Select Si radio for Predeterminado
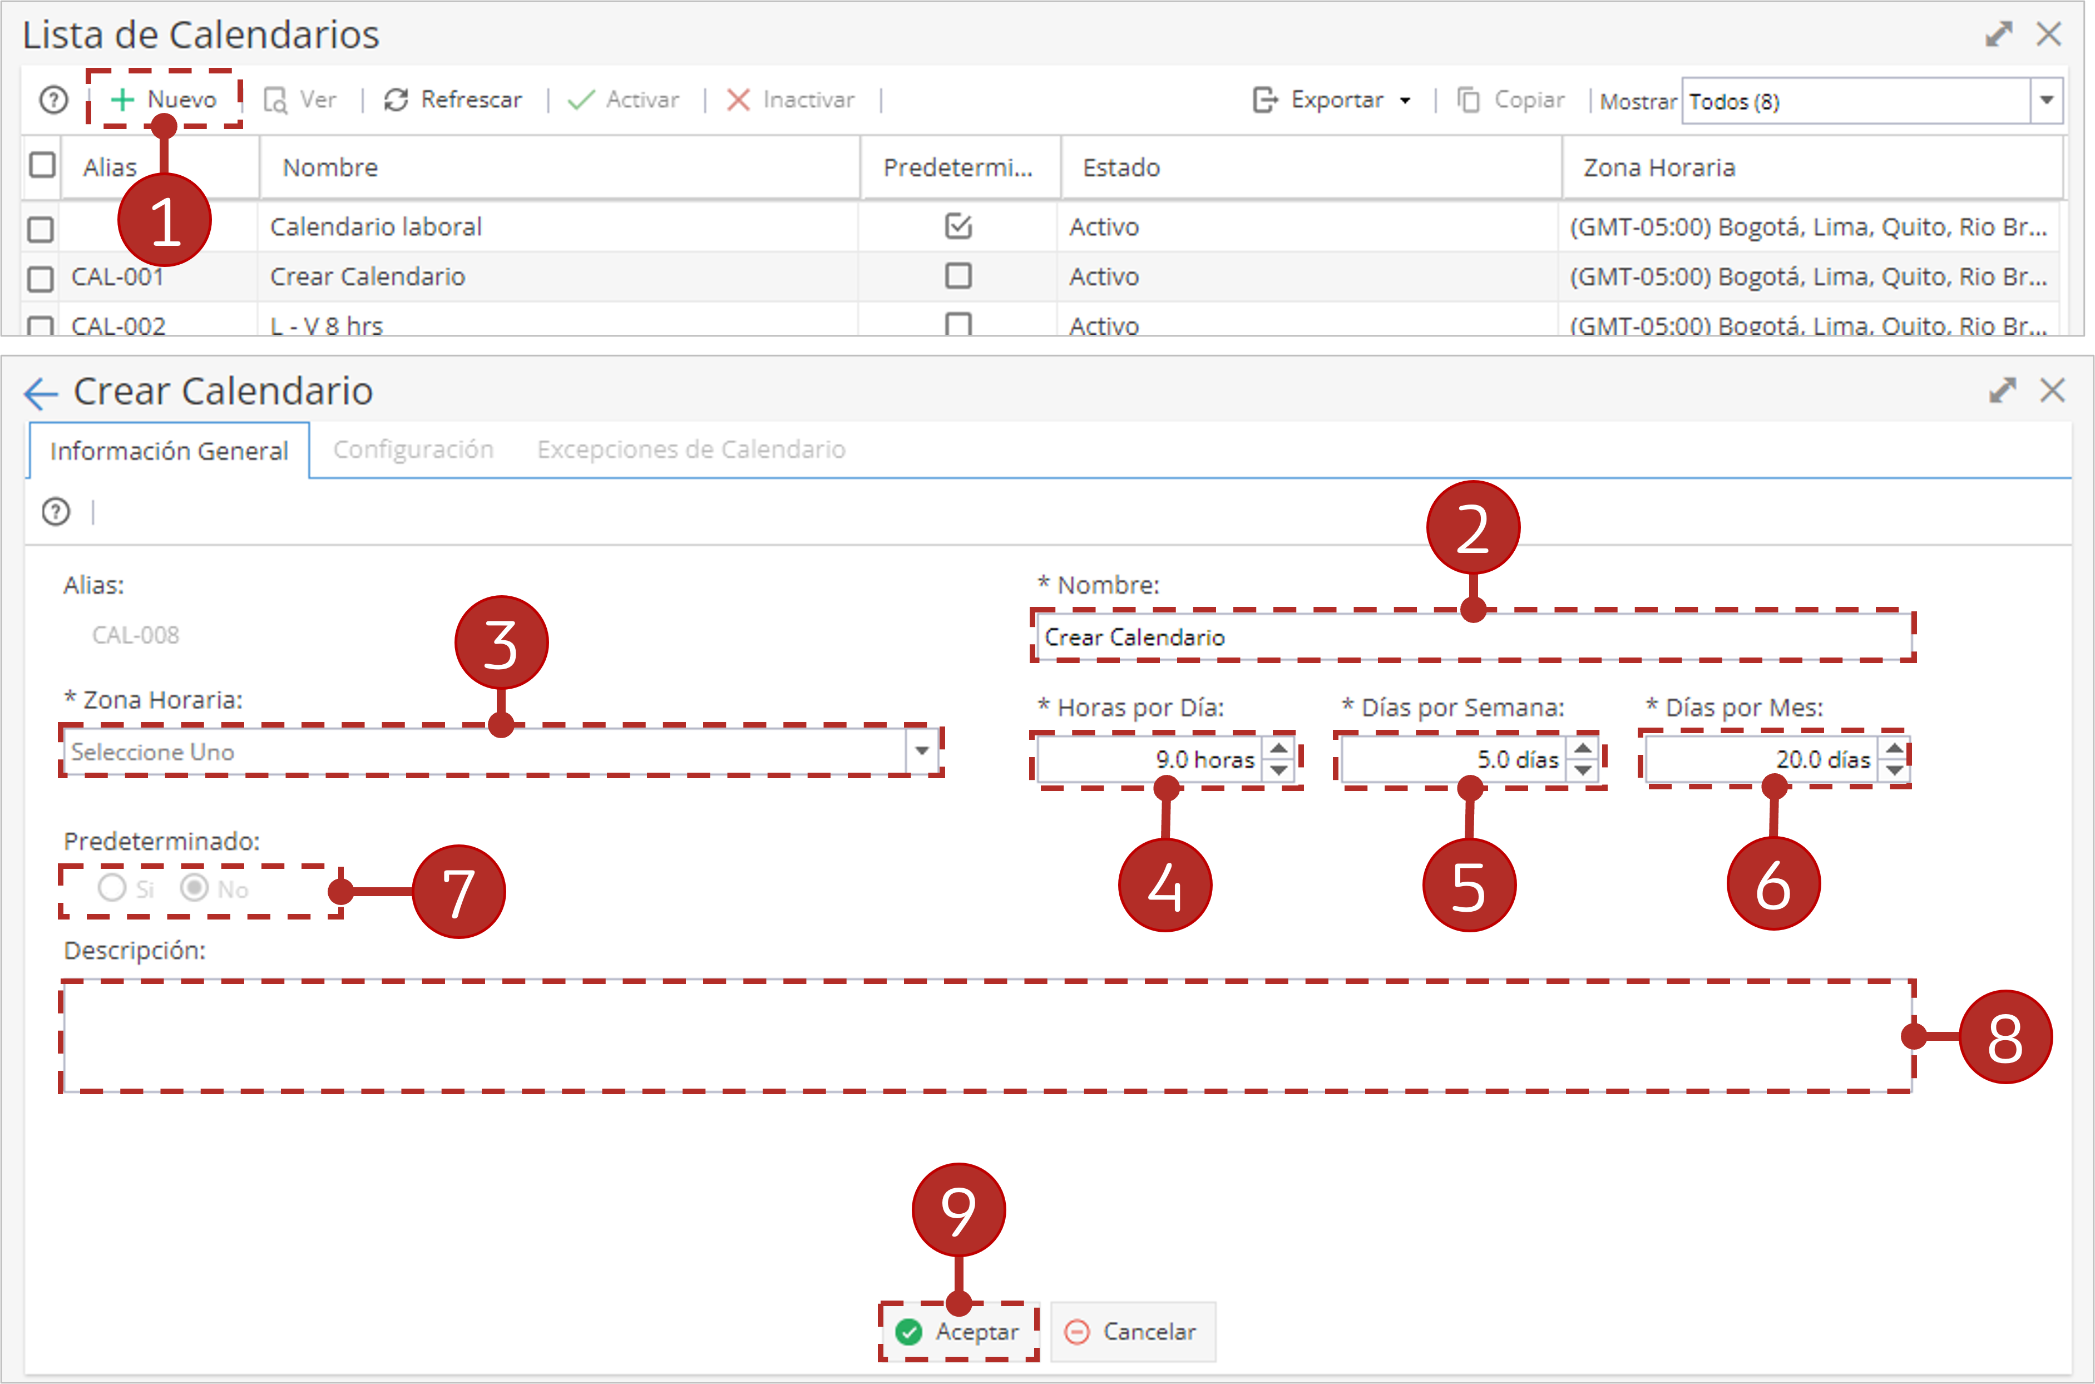The width and height of the screenshot is (2095, 1384). point(112,887)
